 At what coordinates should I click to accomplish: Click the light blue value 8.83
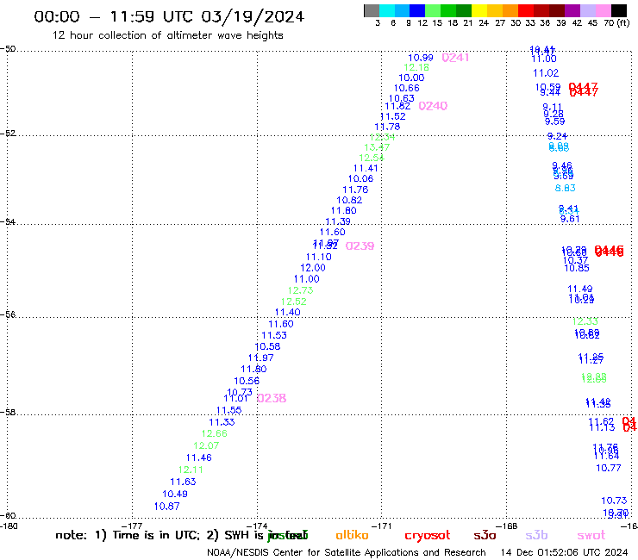pyautogui.click(x=566, y=188)
